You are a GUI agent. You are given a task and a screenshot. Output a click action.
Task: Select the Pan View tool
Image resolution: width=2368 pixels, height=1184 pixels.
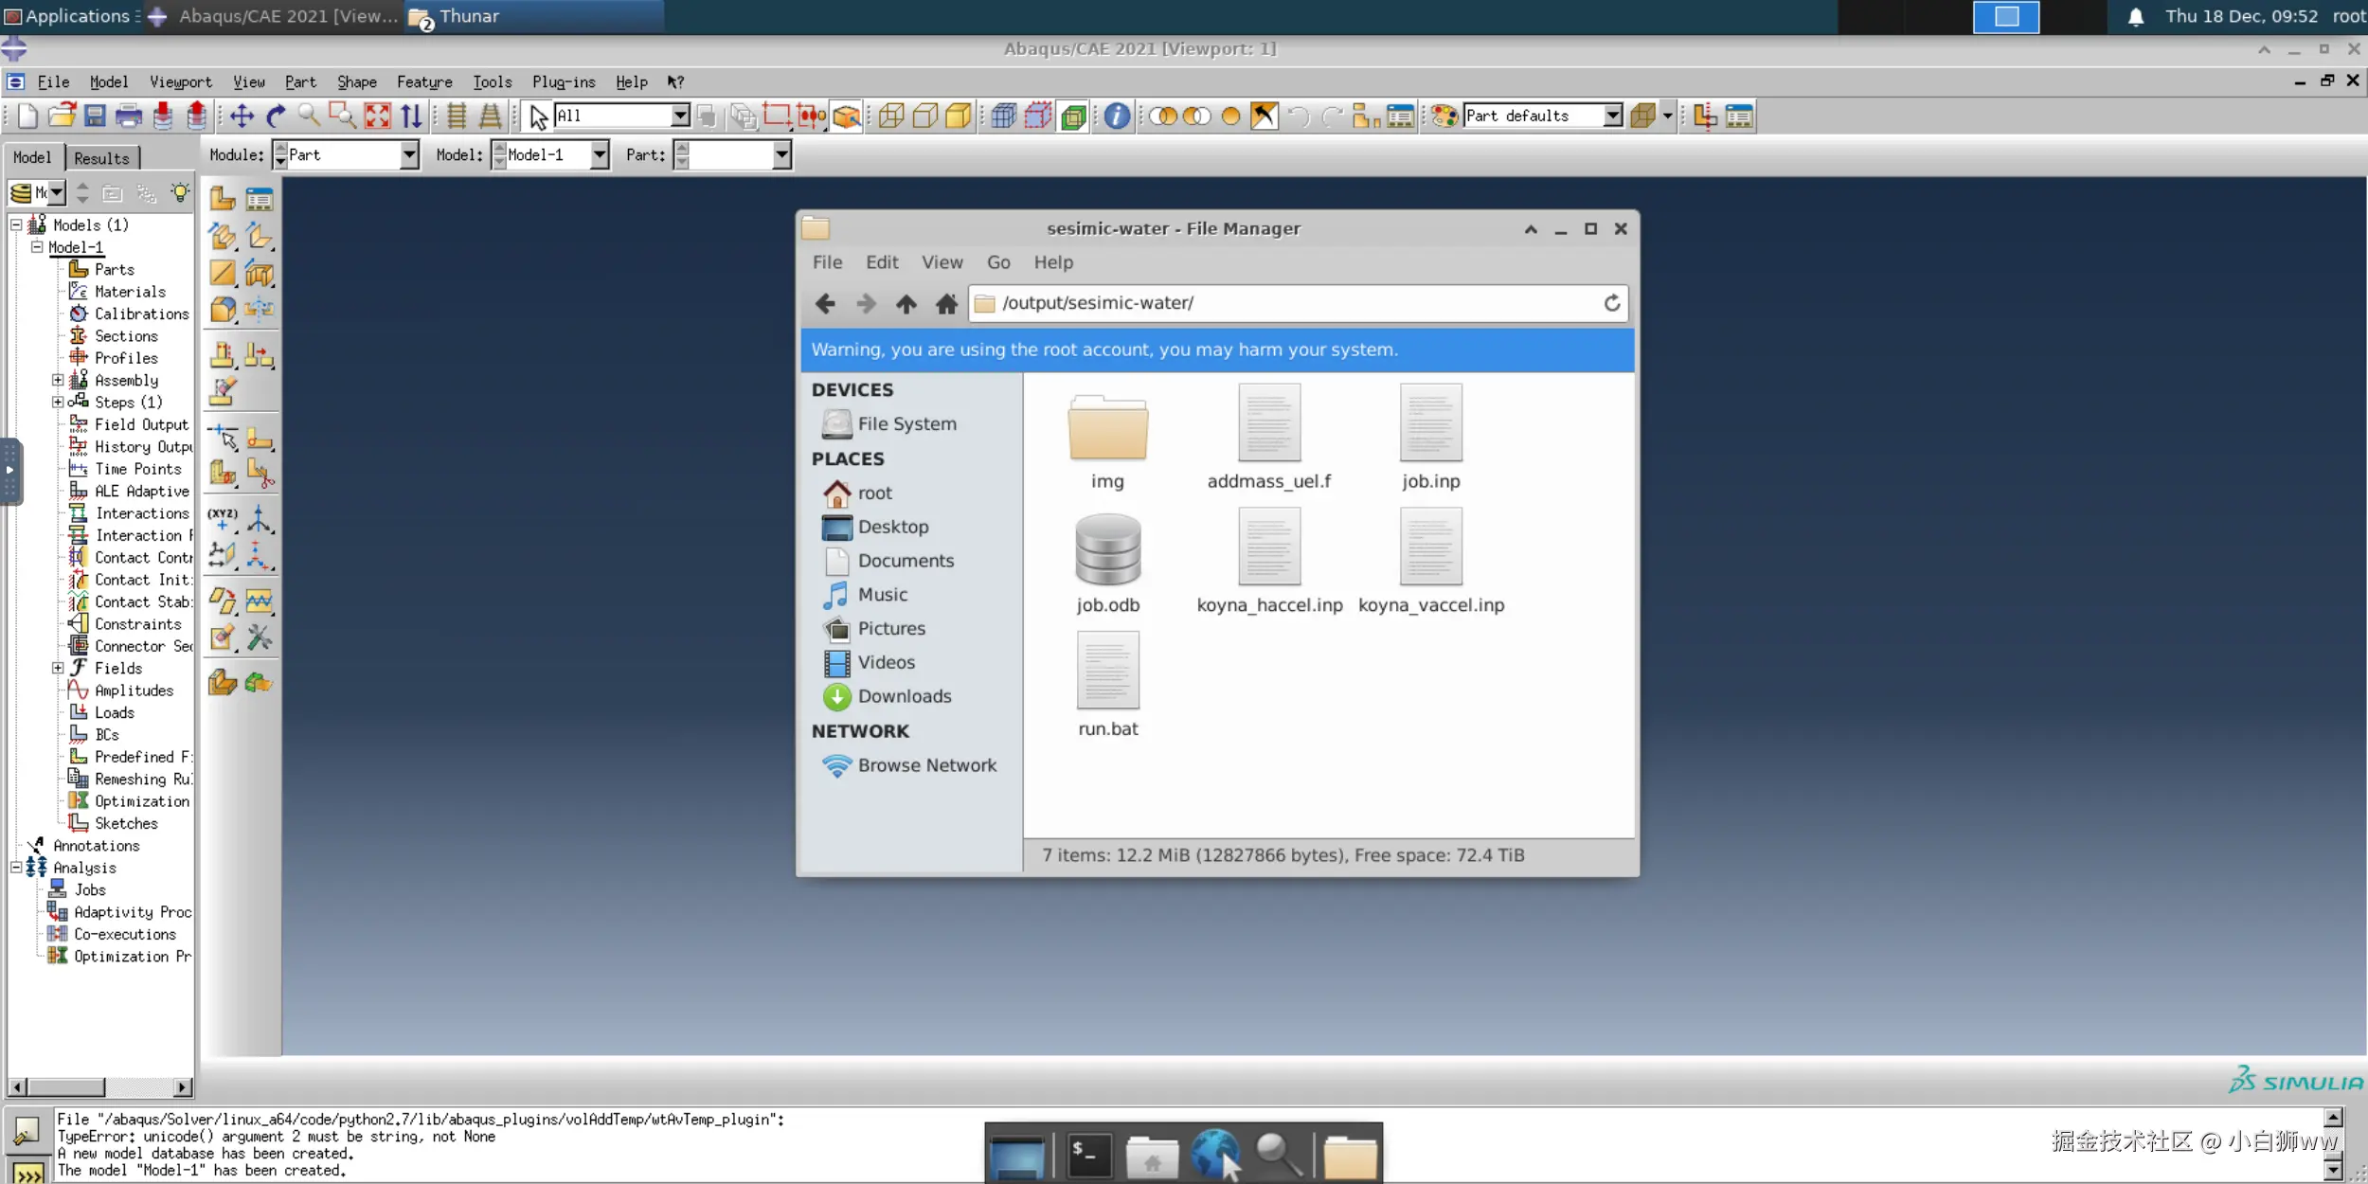pyautogui.click(x=242, y=117)
